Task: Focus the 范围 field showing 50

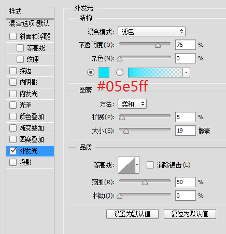Action: 186,182
